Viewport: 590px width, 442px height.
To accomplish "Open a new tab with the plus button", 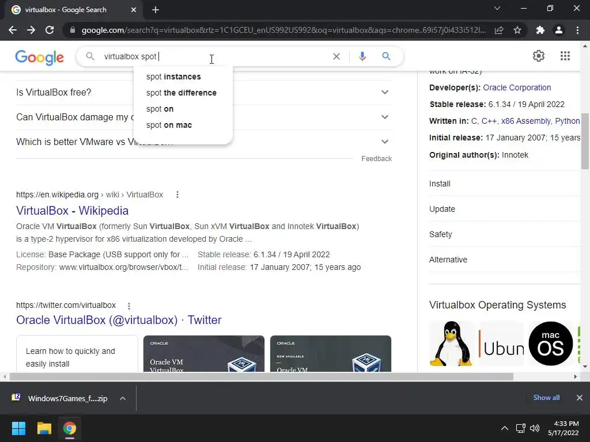I will coord(156,10).
